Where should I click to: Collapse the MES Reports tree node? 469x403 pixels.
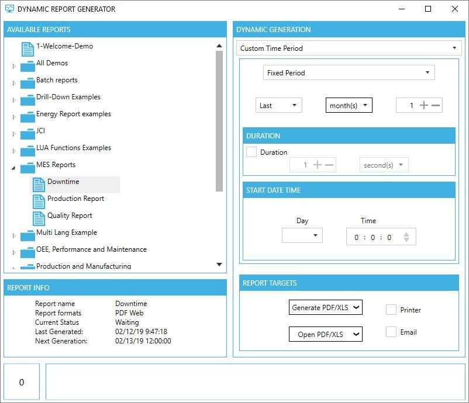pyautogui.click(x=14, y=168)
